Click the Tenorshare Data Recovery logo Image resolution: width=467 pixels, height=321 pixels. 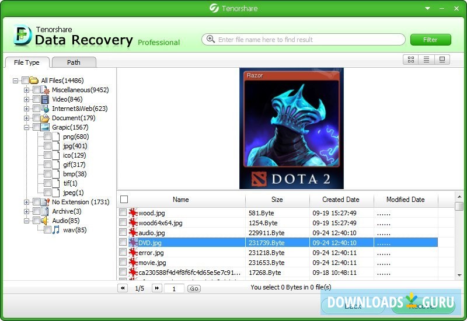tap(22, 36)
